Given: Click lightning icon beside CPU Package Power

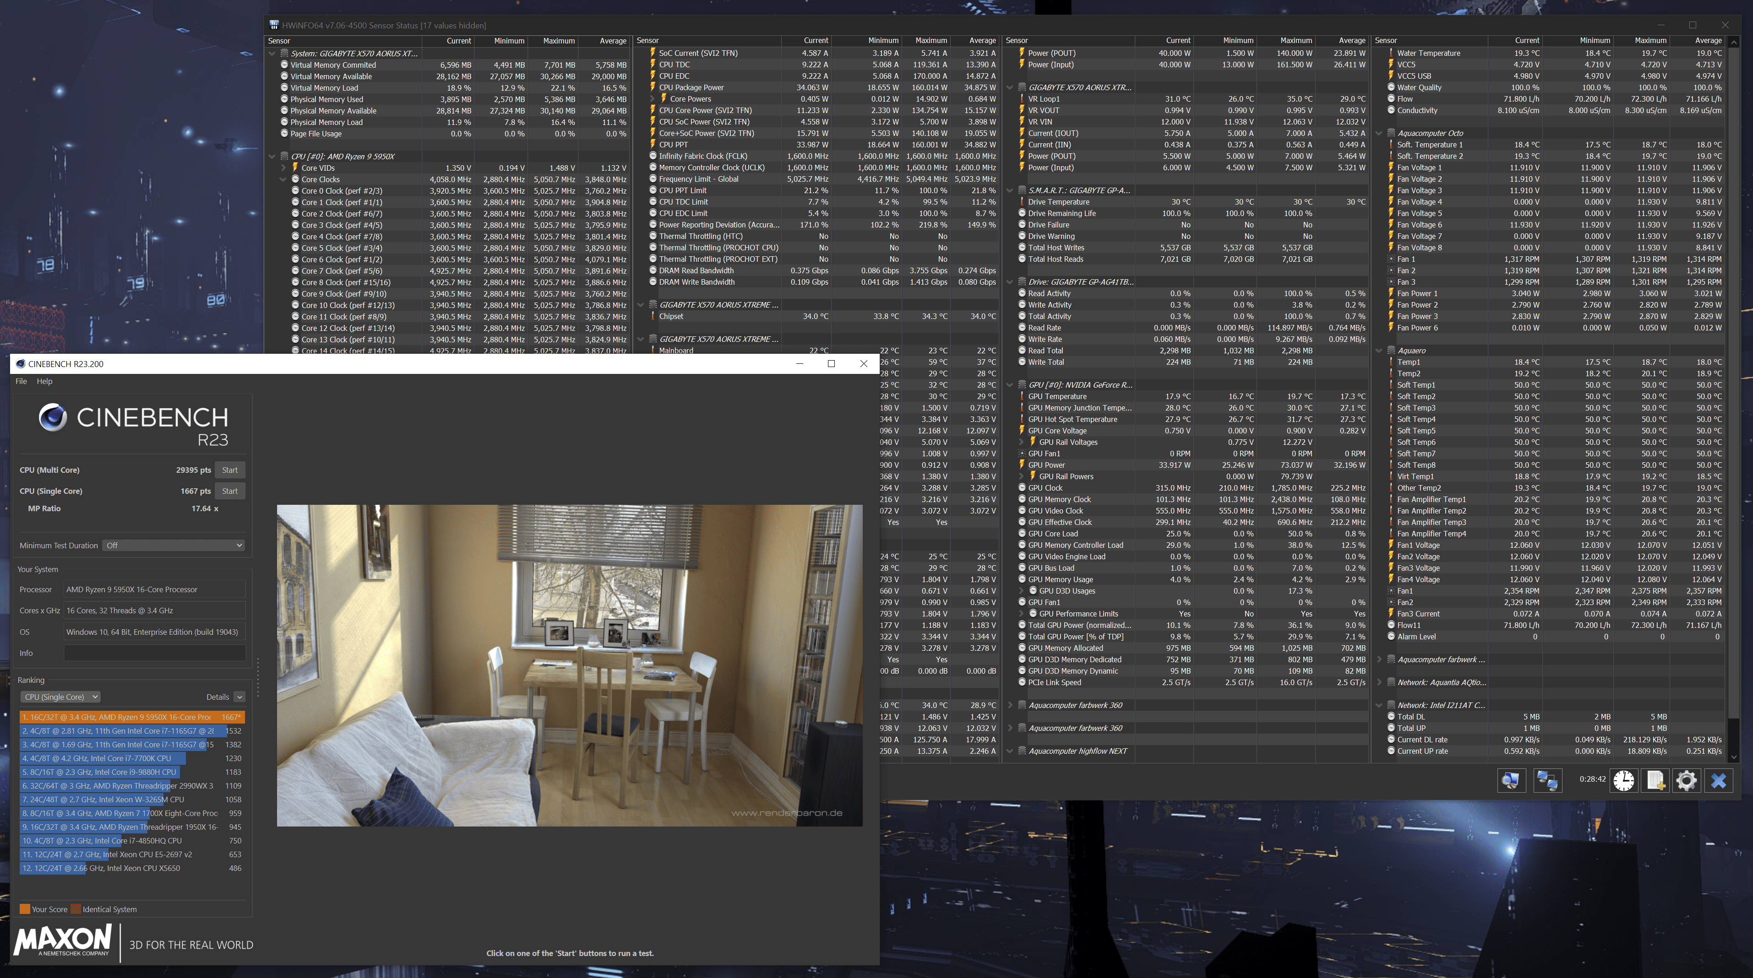Looking at the screenshot, I should (653, 87).
